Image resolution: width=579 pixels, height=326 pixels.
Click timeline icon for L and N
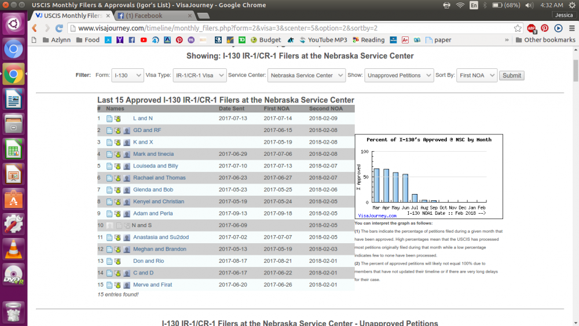109,119
